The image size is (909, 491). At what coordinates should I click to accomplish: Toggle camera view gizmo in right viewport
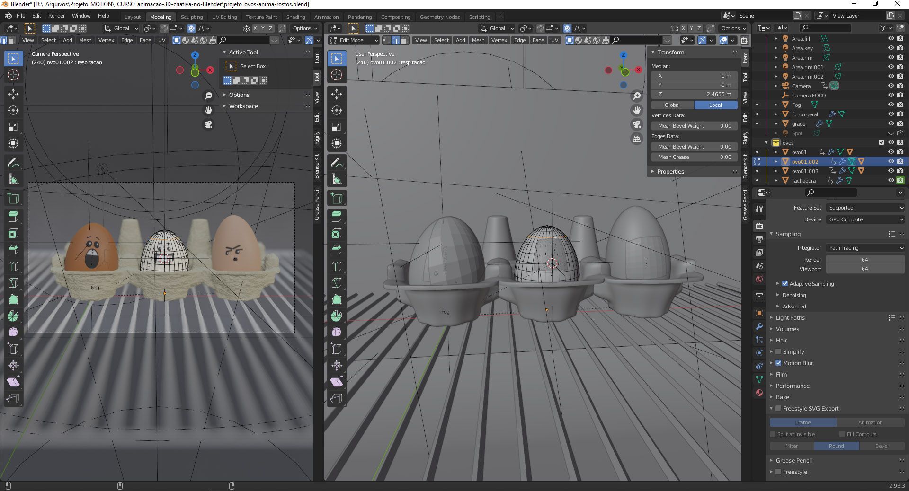pos(637,124)
